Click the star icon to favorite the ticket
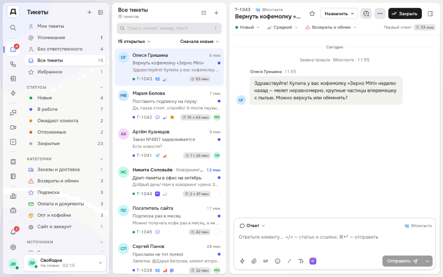 point(312,13)
